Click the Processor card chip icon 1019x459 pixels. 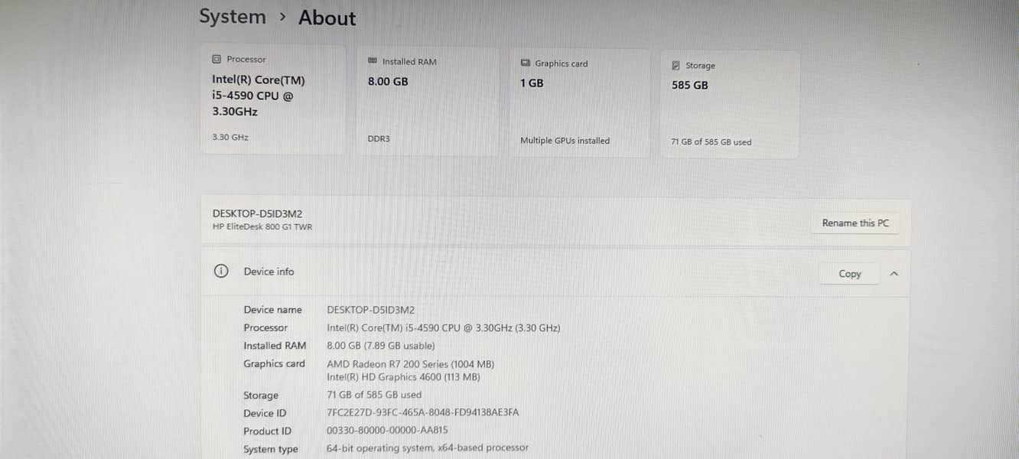point(216,59)
